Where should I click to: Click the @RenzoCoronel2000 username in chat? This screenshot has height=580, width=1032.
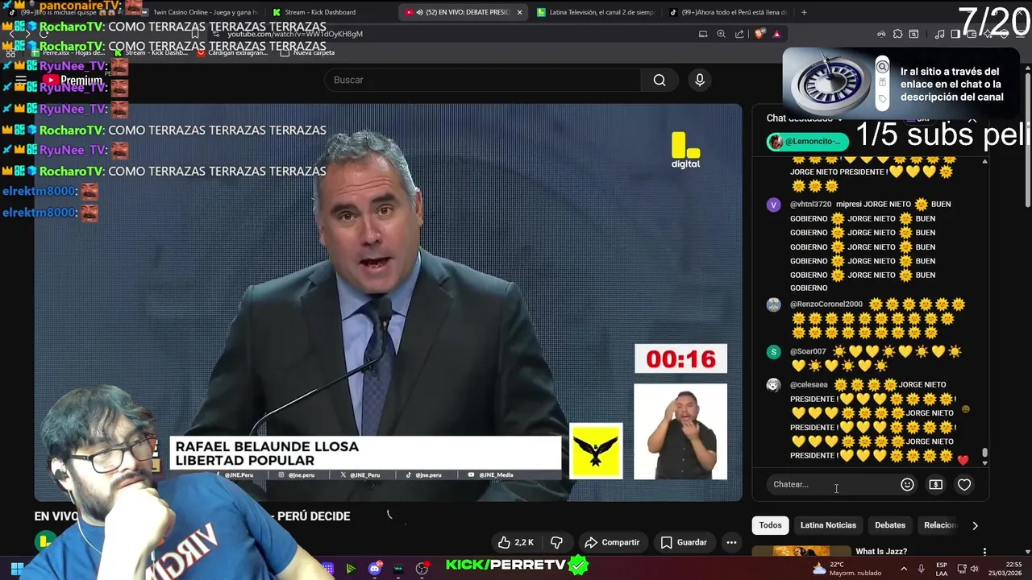click(826, 304)
